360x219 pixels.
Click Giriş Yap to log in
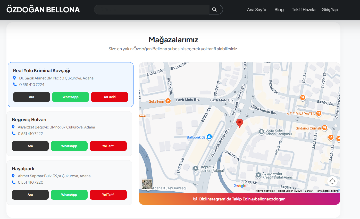pyautogui.click(x=330, y=10)
